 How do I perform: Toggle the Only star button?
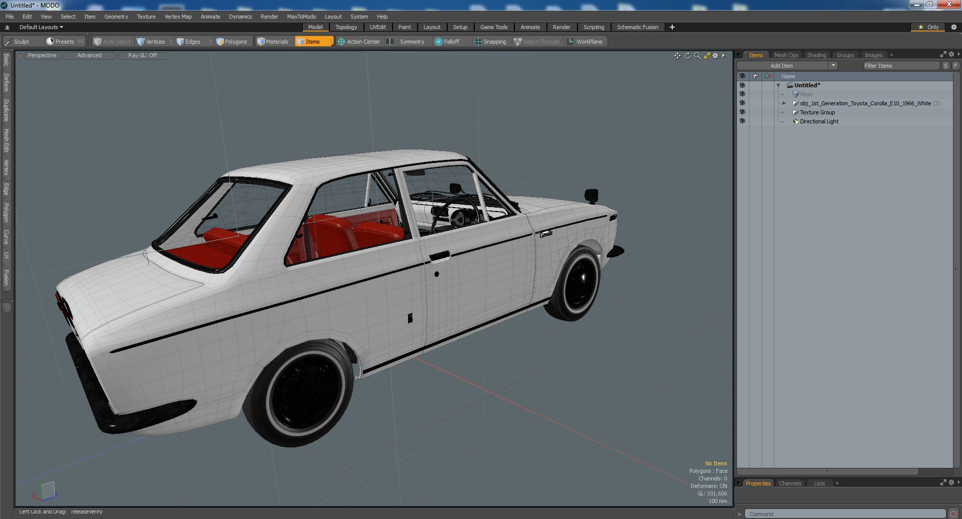point(928,27)
